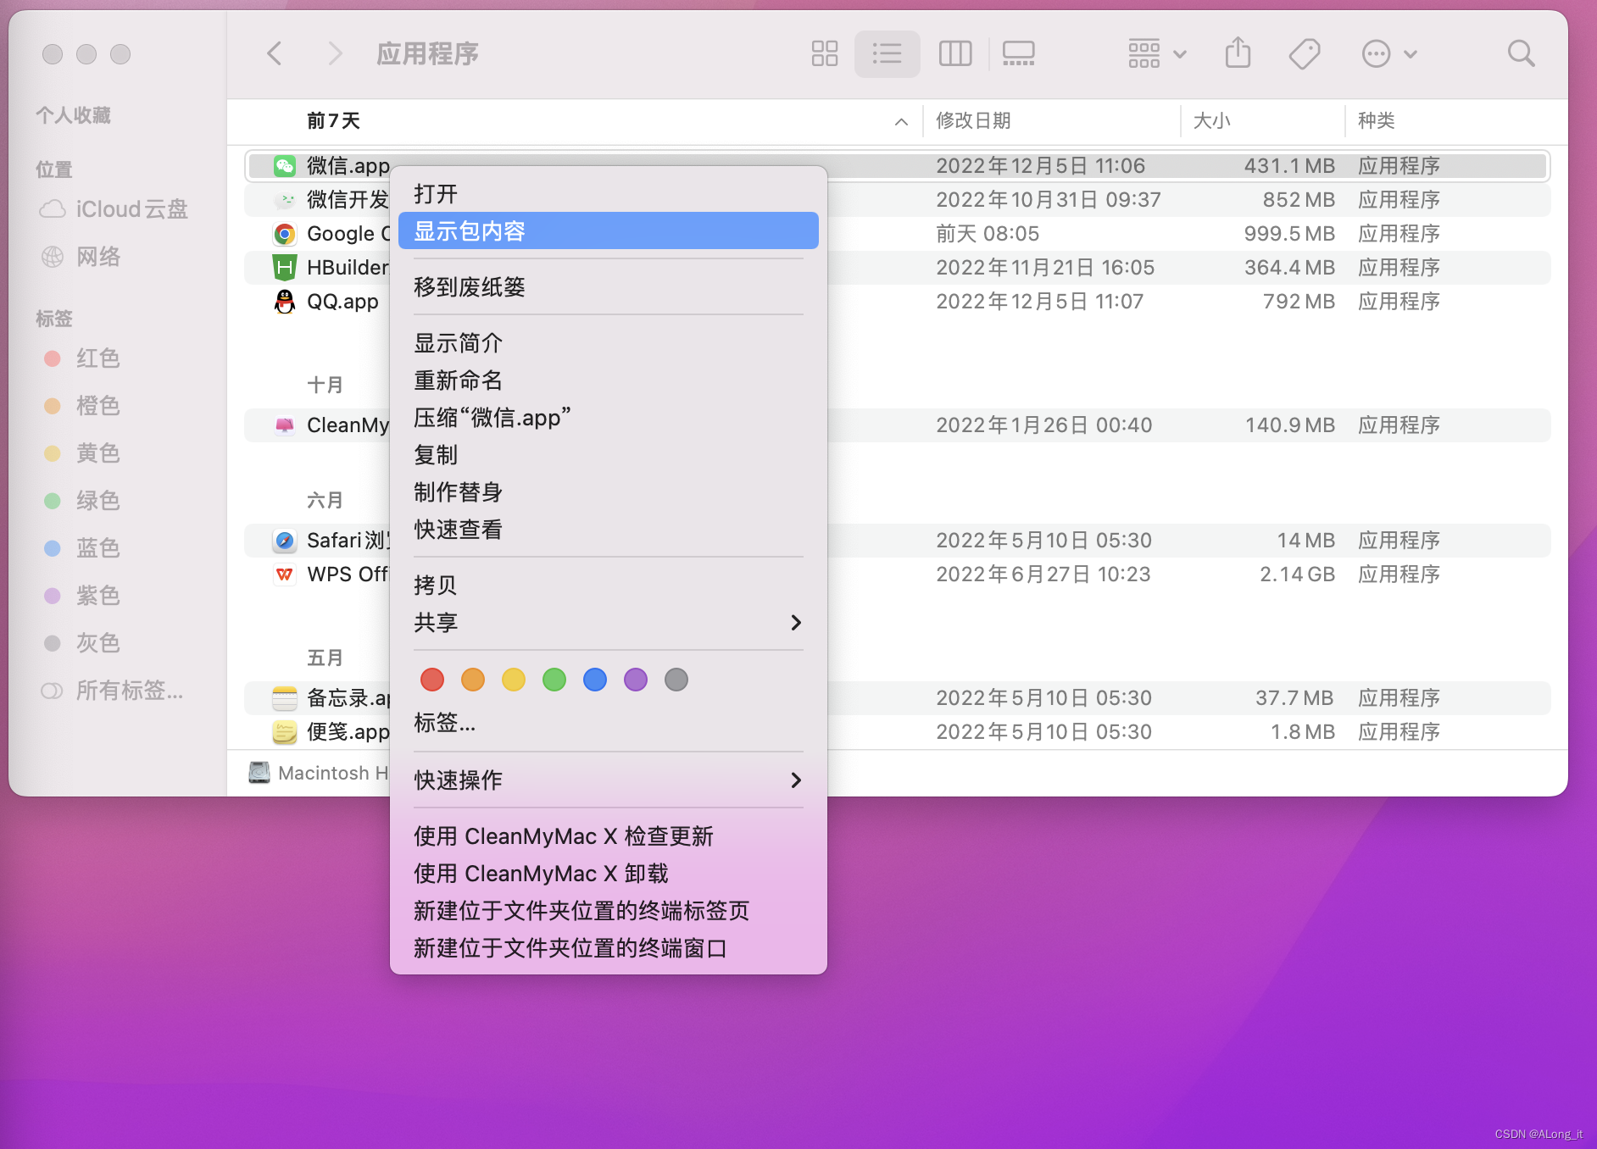The image size is (1597, 1149).
Task: Choose 显示包内容 from context menu
Action: pos(608,231)
